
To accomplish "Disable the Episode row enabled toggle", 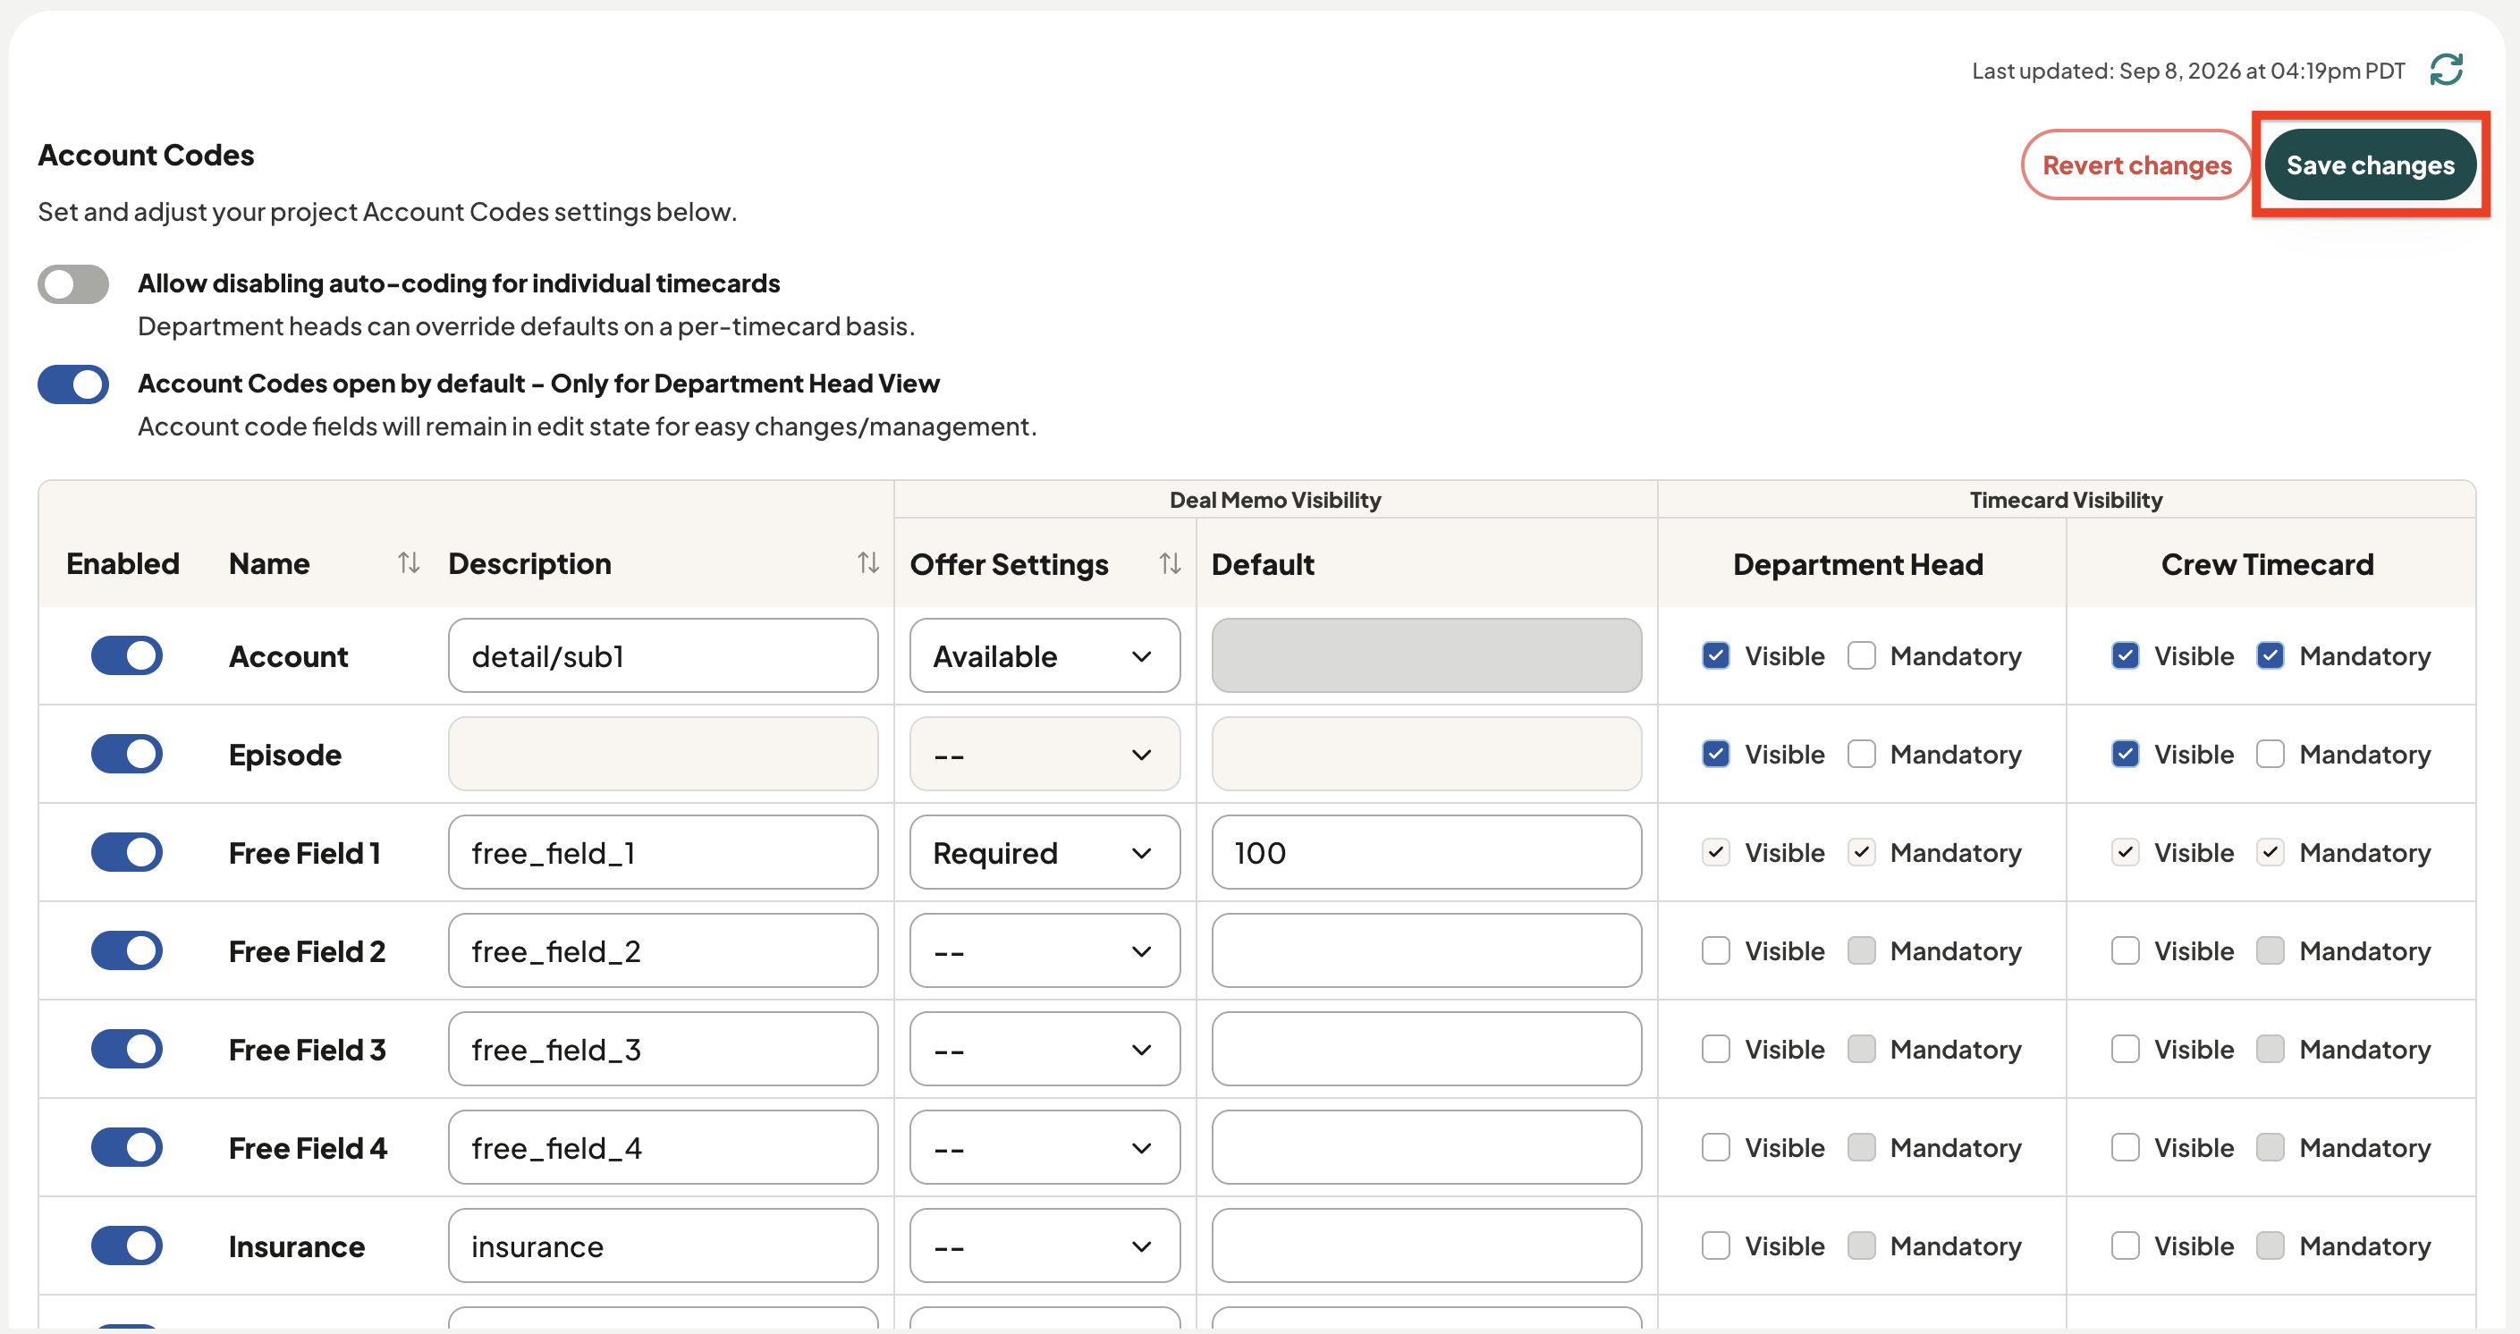I will (126, 754).
